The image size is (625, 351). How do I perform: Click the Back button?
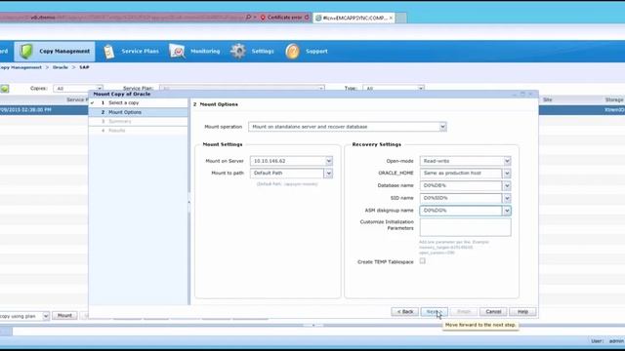click(x=404, y=312)
